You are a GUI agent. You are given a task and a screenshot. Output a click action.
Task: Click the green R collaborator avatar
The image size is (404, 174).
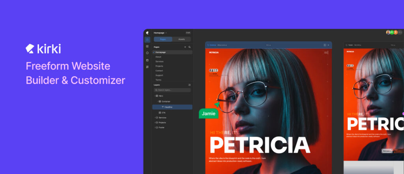(x=392, y=32)
